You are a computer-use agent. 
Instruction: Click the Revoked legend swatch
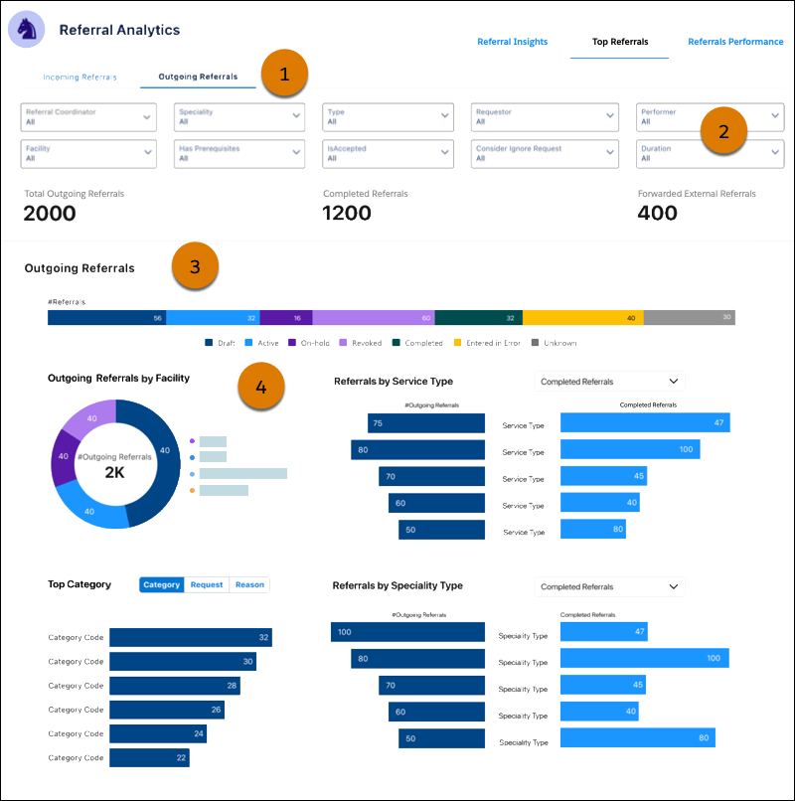click(x=344, y=343)
